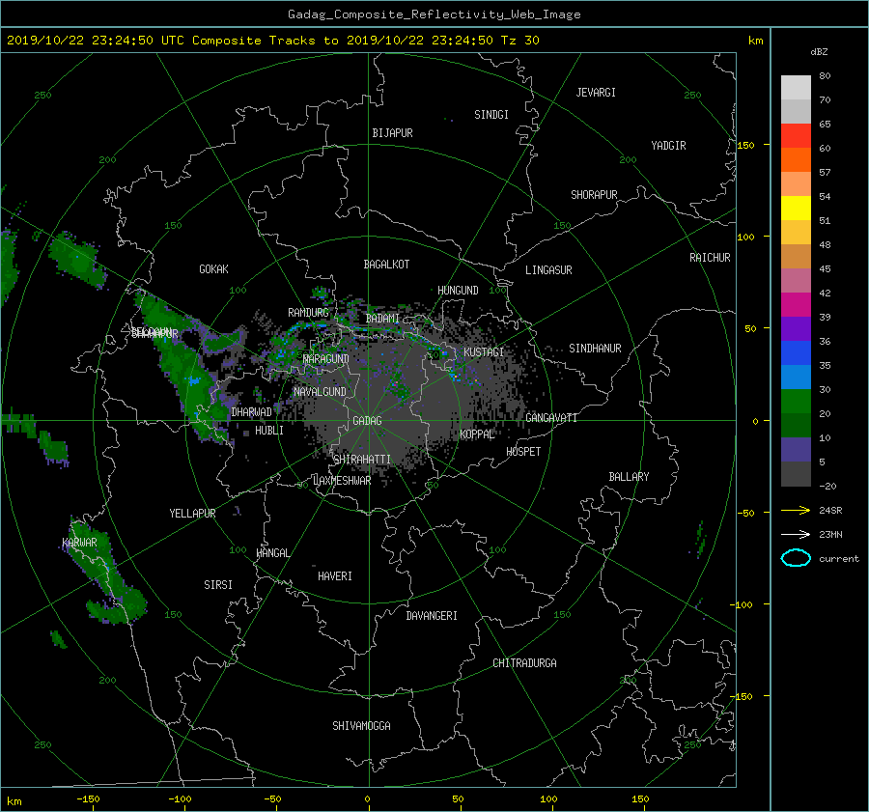Click the KARWAR city label
Screen dimensions: 869x812
[79, 543]
